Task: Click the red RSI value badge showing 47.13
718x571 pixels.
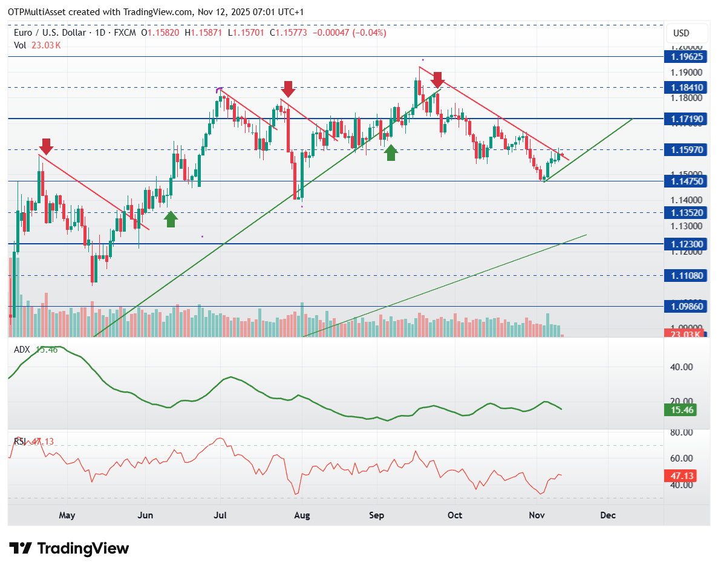Action: pyautogui.click(x=682, y=476)
